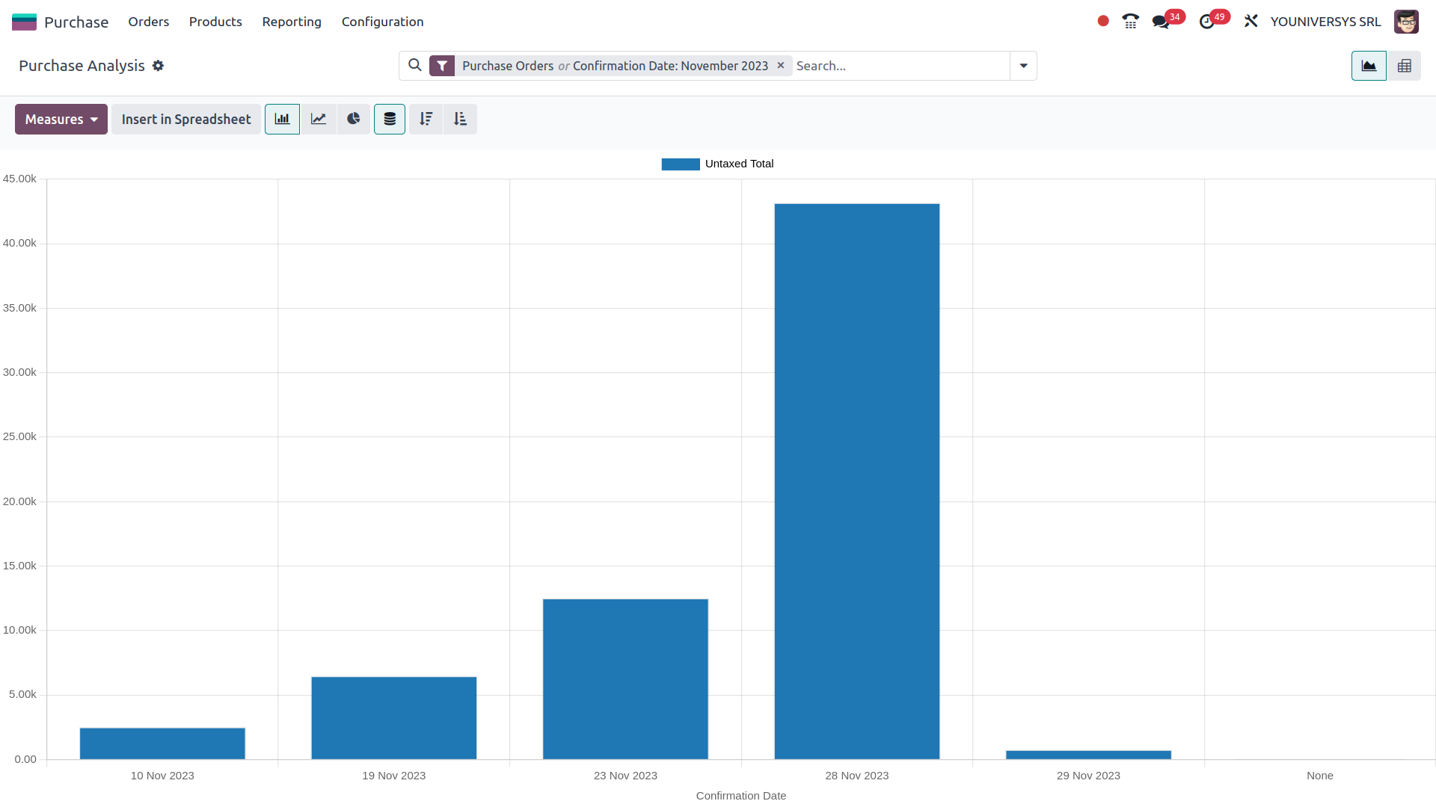Screen dimensions: 1436x807
Task: Click Insert in Spreadsheet
Action: point(186,119)
